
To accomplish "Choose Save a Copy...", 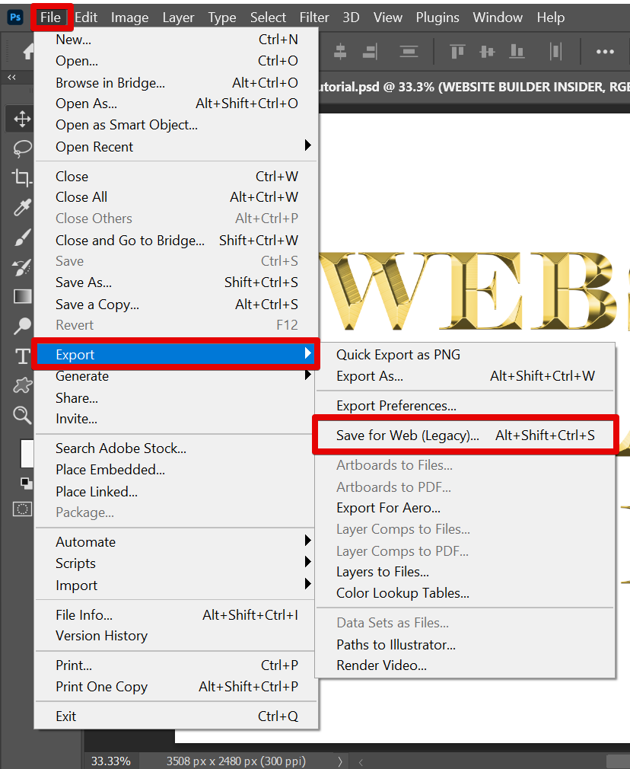I will click(177, 305).
